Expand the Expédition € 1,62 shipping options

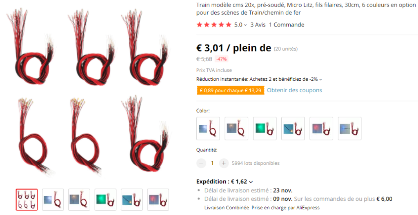[x=251, y=182]
